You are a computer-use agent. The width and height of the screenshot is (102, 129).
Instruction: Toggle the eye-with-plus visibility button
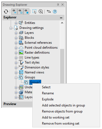tap(14, 12)
